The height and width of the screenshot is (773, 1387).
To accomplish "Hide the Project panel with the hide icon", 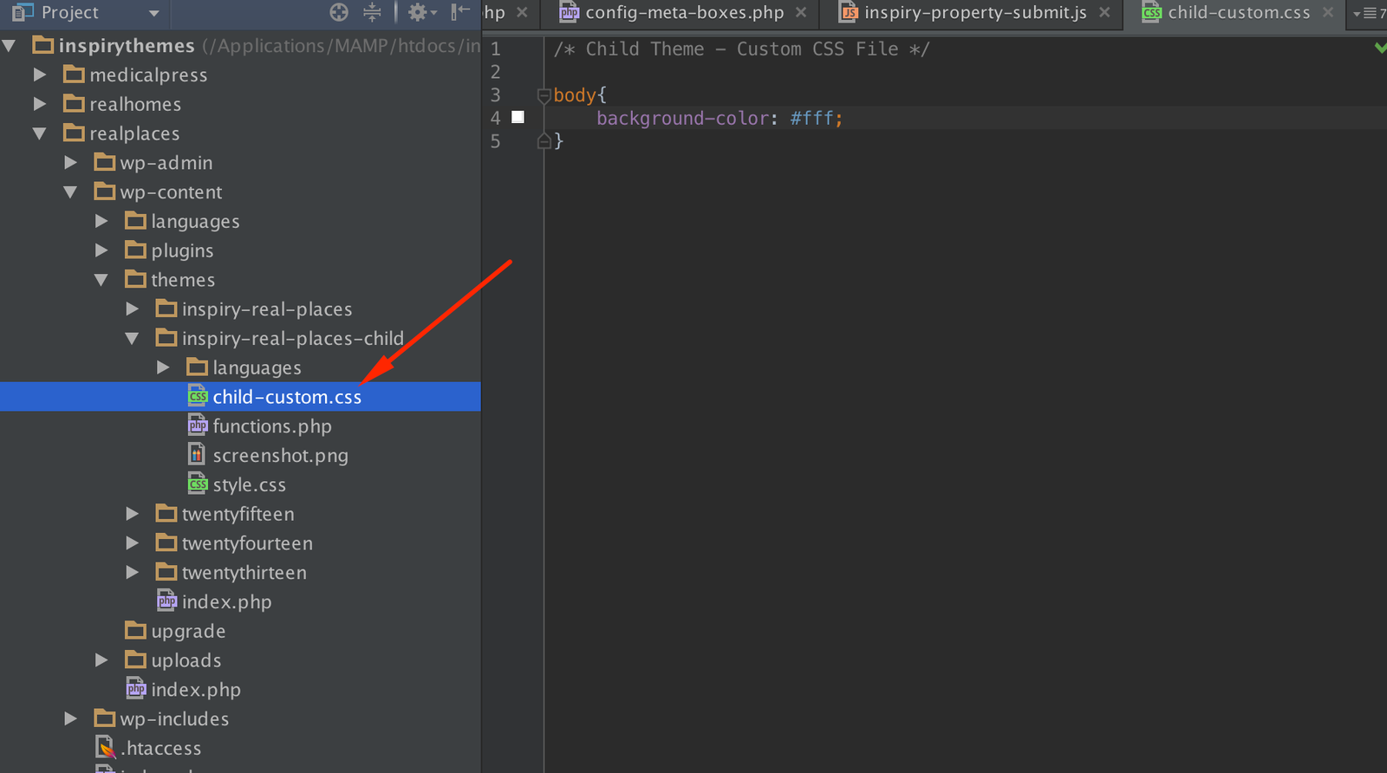I will click(x=460, y=12).
